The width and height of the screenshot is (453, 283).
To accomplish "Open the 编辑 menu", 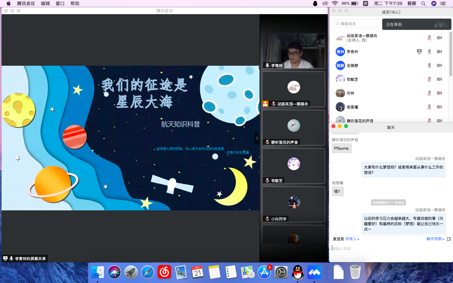I will click(x=45, y=3).
